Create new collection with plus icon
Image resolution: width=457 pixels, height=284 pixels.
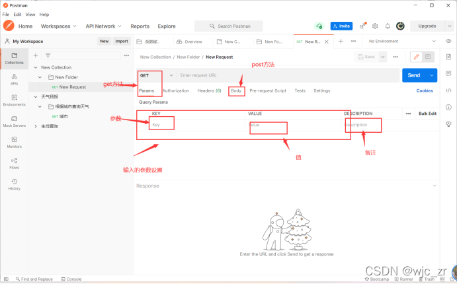[36, 55]
